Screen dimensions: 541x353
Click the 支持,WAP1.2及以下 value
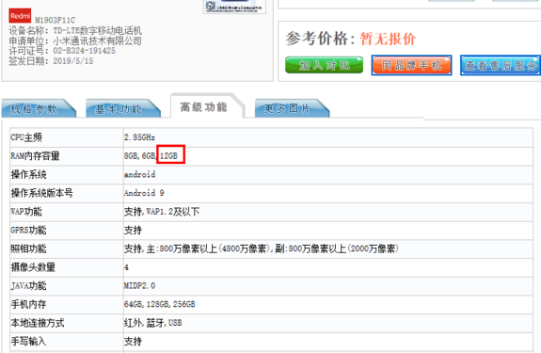pos(162,212)
